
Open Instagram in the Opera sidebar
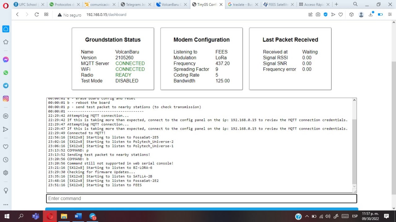tap(6, 98)
